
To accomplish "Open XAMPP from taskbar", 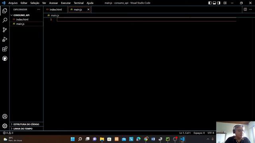I will [x=117, y=139].
